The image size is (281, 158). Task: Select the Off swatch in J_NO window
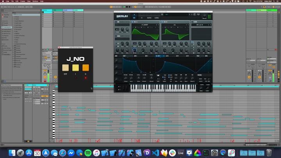66,68
